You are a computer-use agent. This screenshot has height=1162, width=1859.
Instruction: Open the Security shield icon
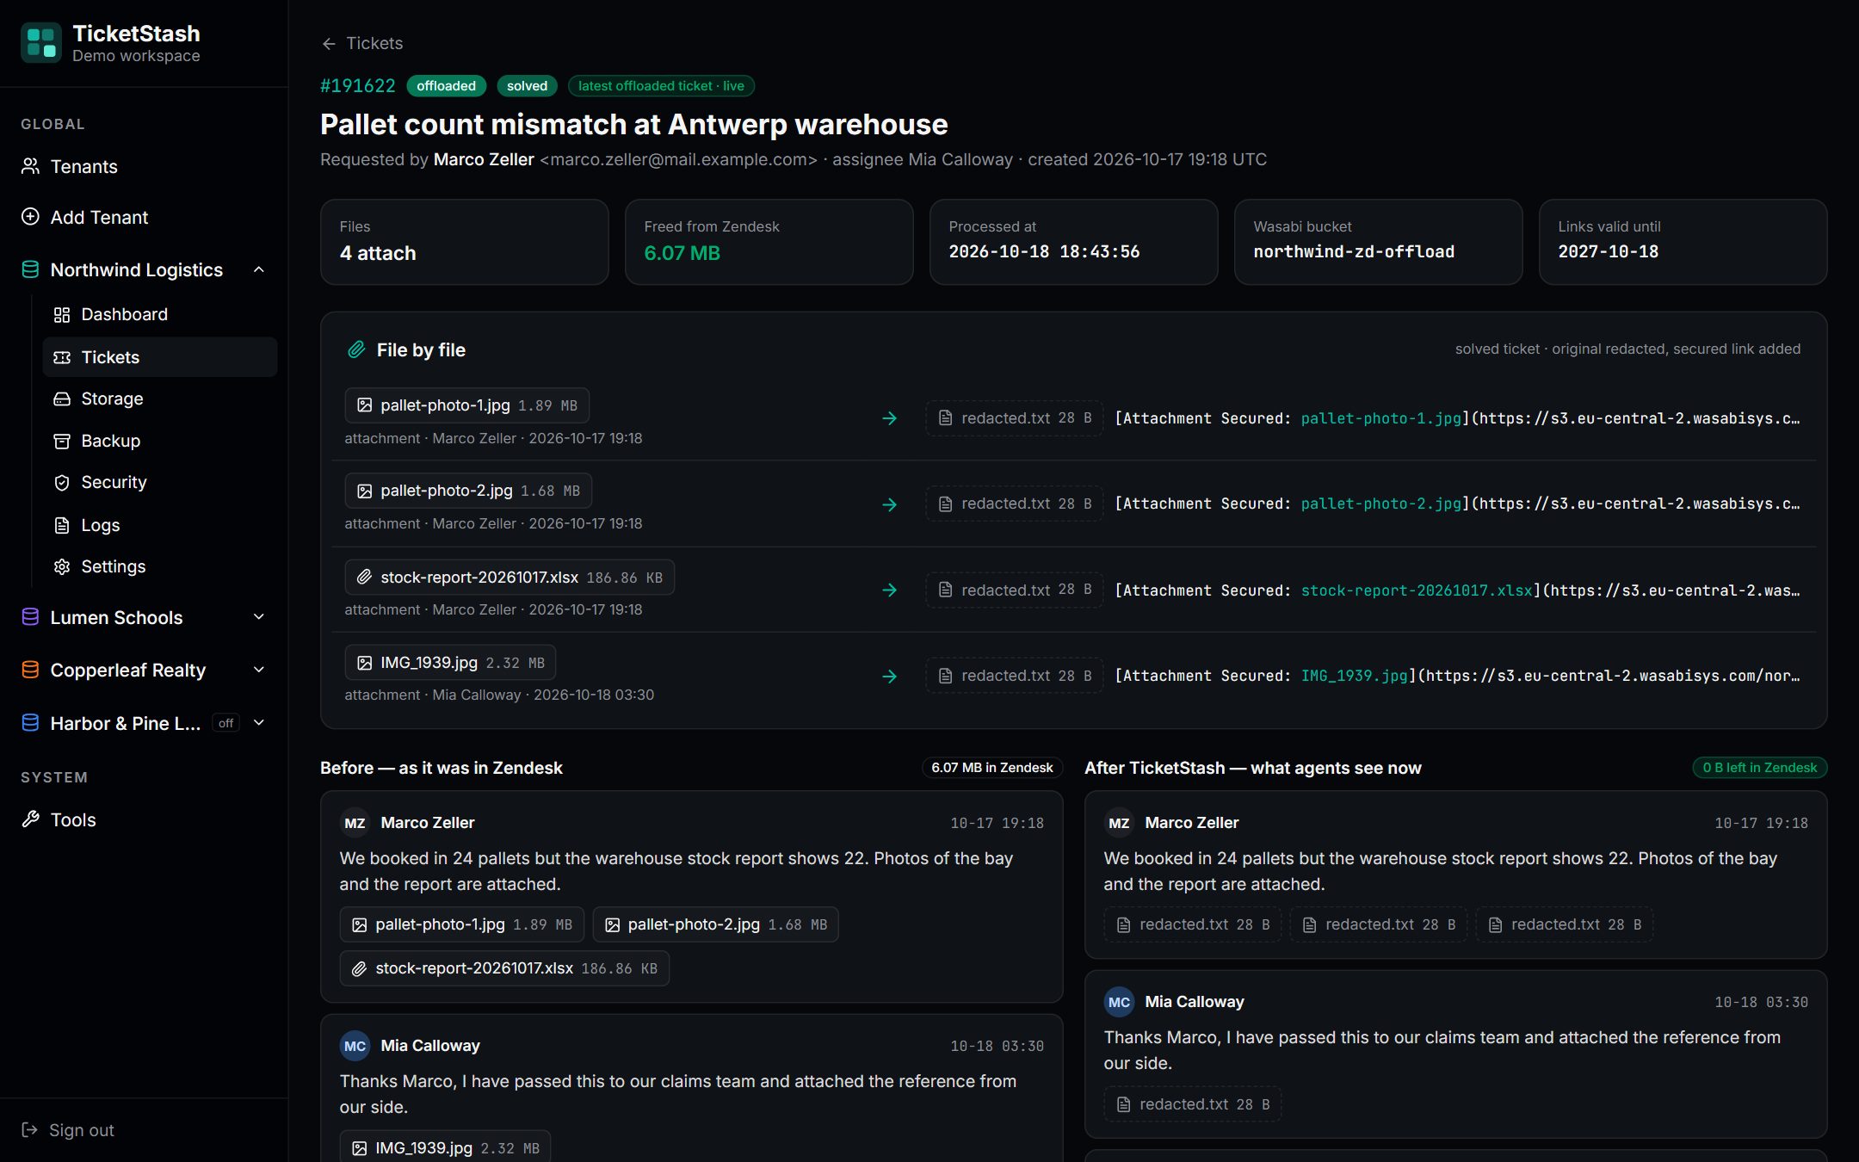coord(62,482)
